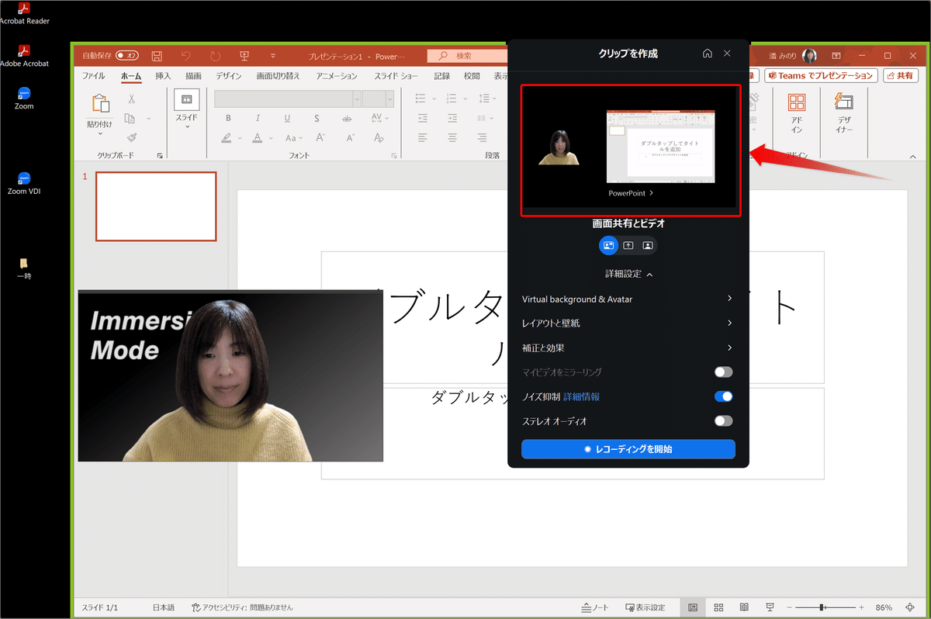Image resolution: width=931 pixels, height=619 pixels.
Task: Click ノート button in status bar
Action: (595, 607)
